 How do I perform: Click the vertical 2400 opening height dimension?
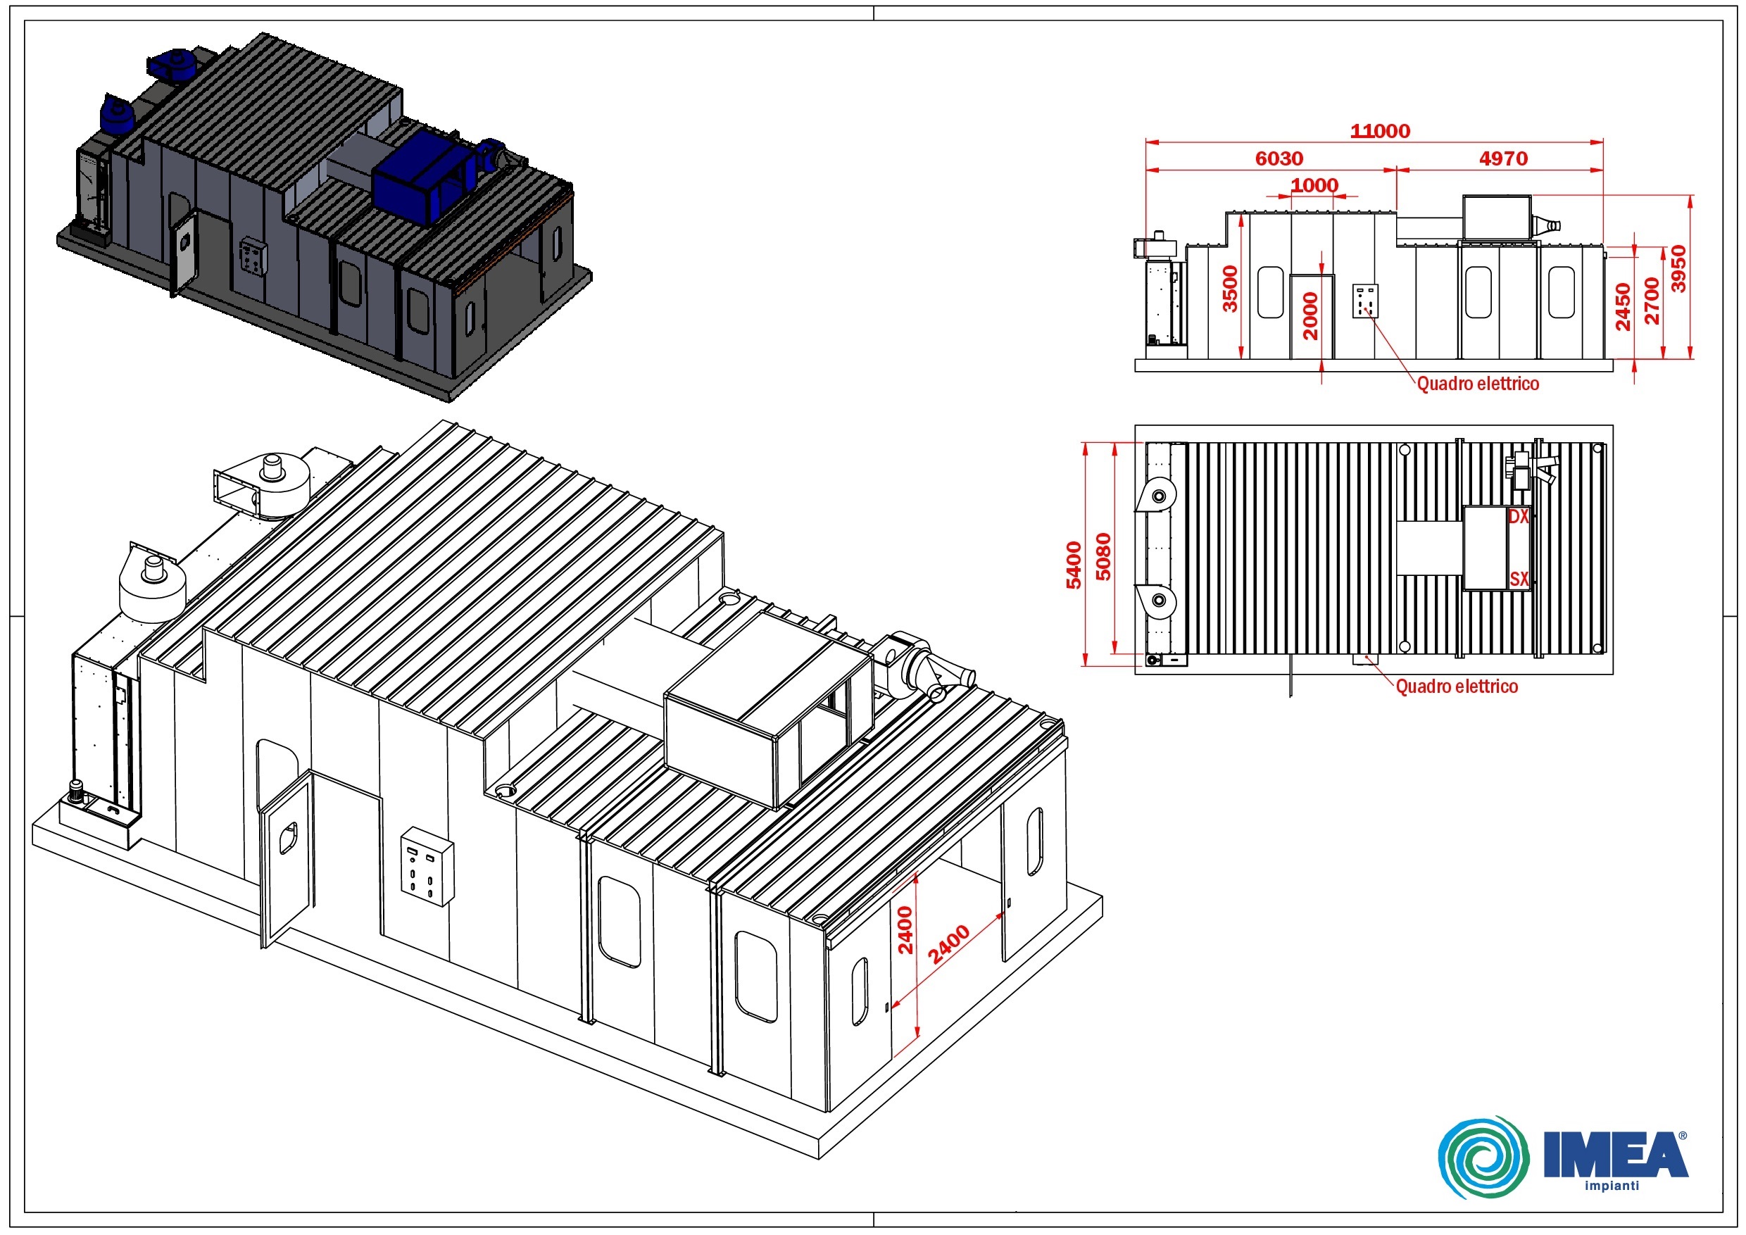905,930
